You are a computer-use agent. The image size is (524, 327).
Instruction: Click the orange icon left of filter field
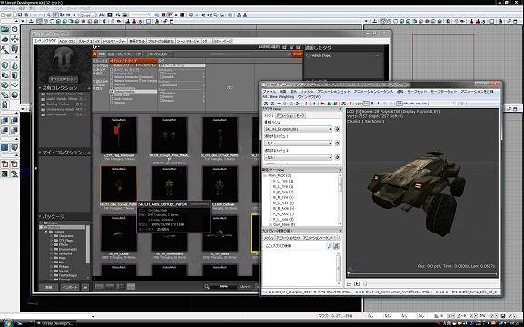(x=95, y=54)
